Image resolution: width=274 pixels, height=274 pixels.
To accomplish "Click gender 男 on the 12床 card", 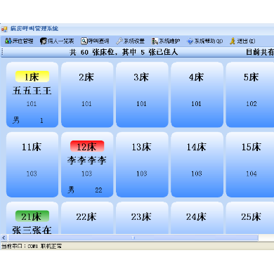I will click(71, 190).
